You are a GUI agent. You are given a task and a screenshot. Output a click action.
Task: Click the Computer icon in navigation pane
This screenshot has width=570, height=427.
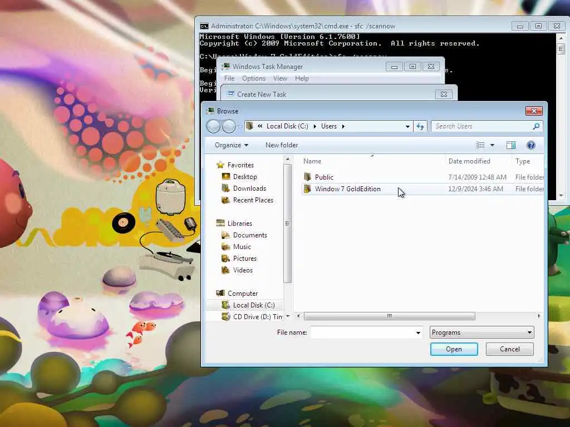click(x=220, y=294)
